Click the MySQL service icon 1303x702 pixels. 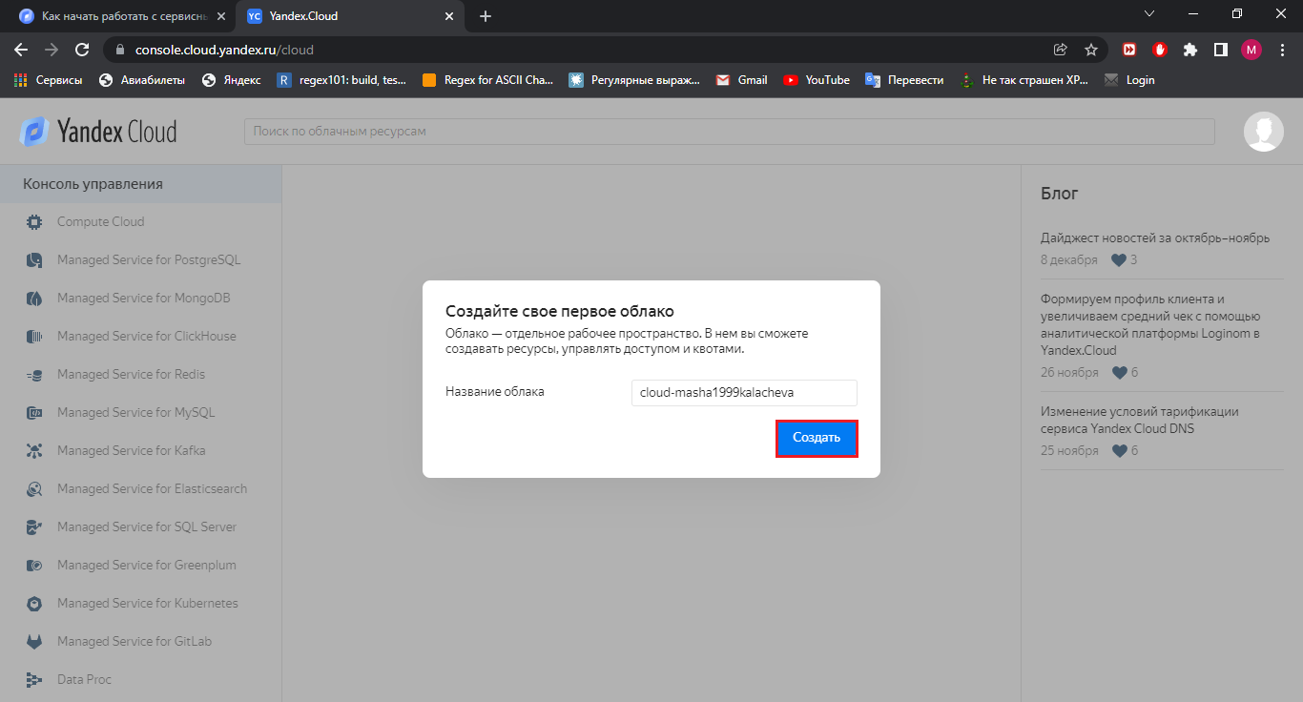(x=34, y=413)
